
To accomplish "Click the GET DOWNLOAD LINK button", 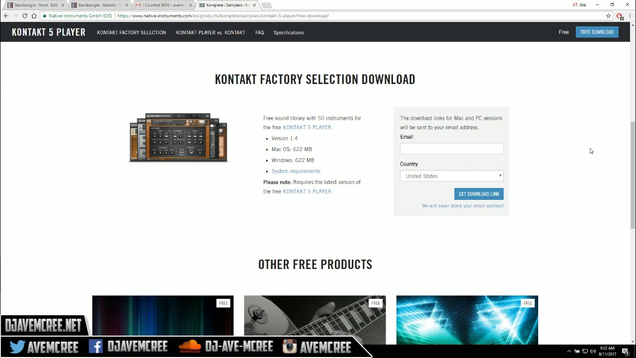I will coord(478,194).
